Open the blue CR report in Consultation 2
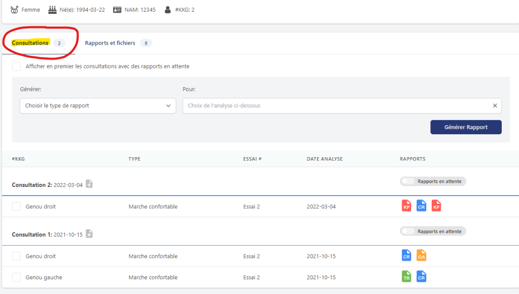 (421, 206)
